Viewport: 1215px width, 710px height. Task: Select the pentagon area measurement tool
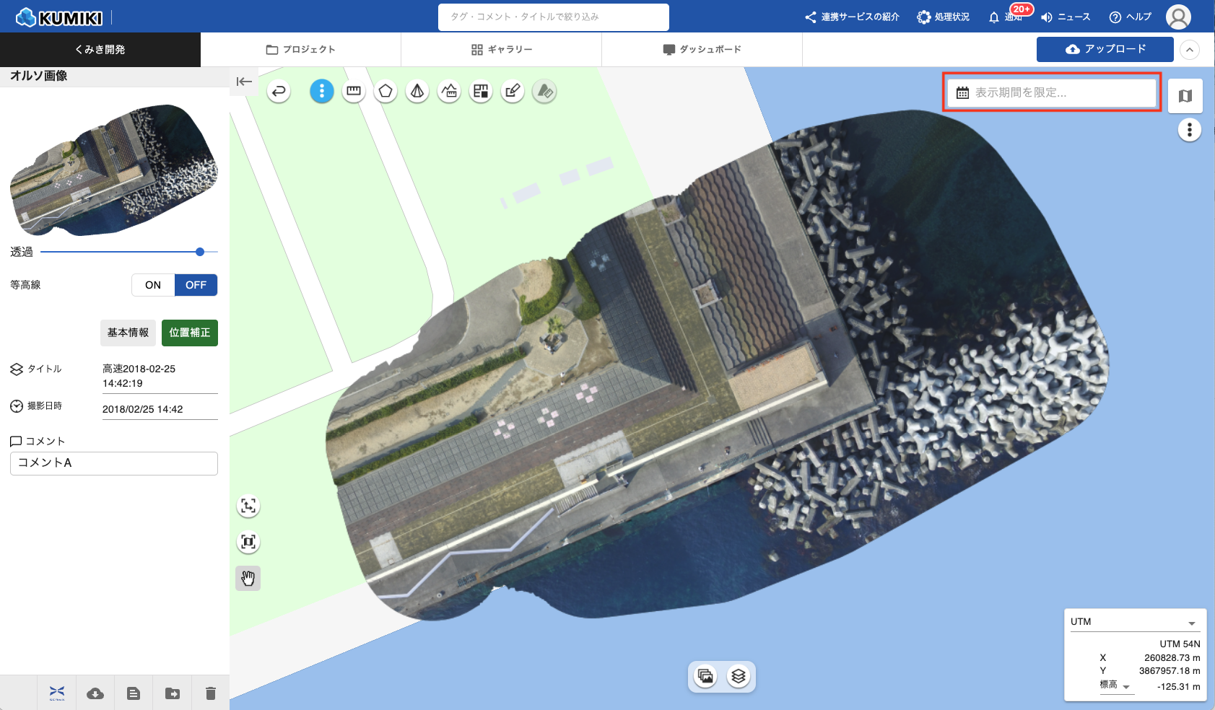(x=386, y=92)
